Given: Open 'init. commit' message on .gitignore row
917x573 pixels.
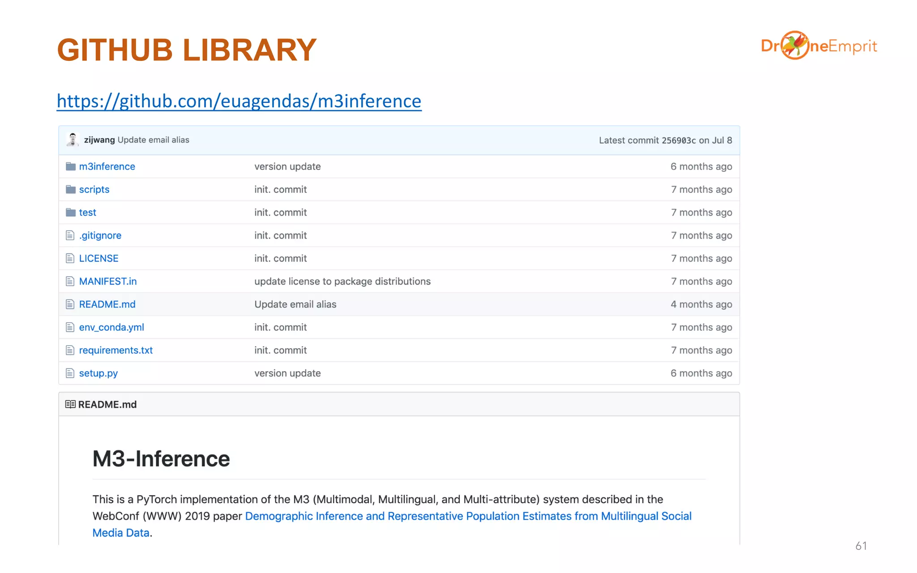Looking at the screenshot, I should point(281,235).
